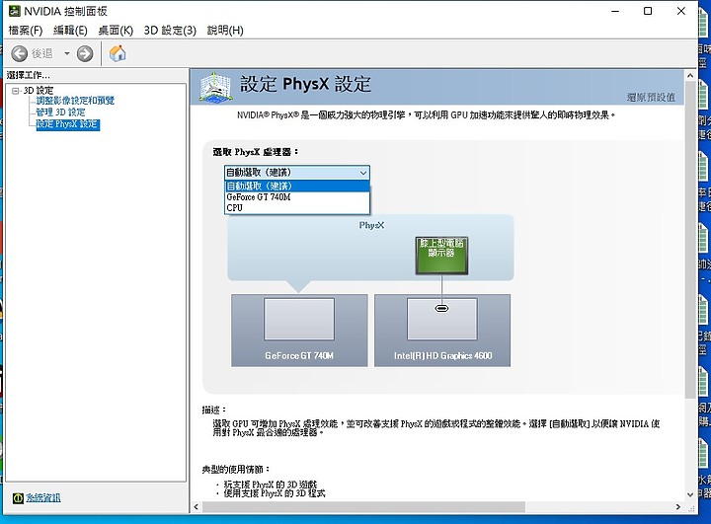Click the Forward arrow button
The height and width of the screenshot is (524, 711).
click(x=85, y=53)
